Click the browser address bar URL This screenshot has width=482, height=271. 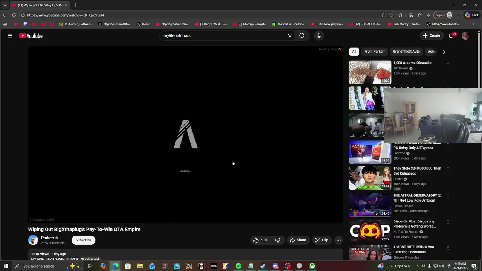pos(66,15)
